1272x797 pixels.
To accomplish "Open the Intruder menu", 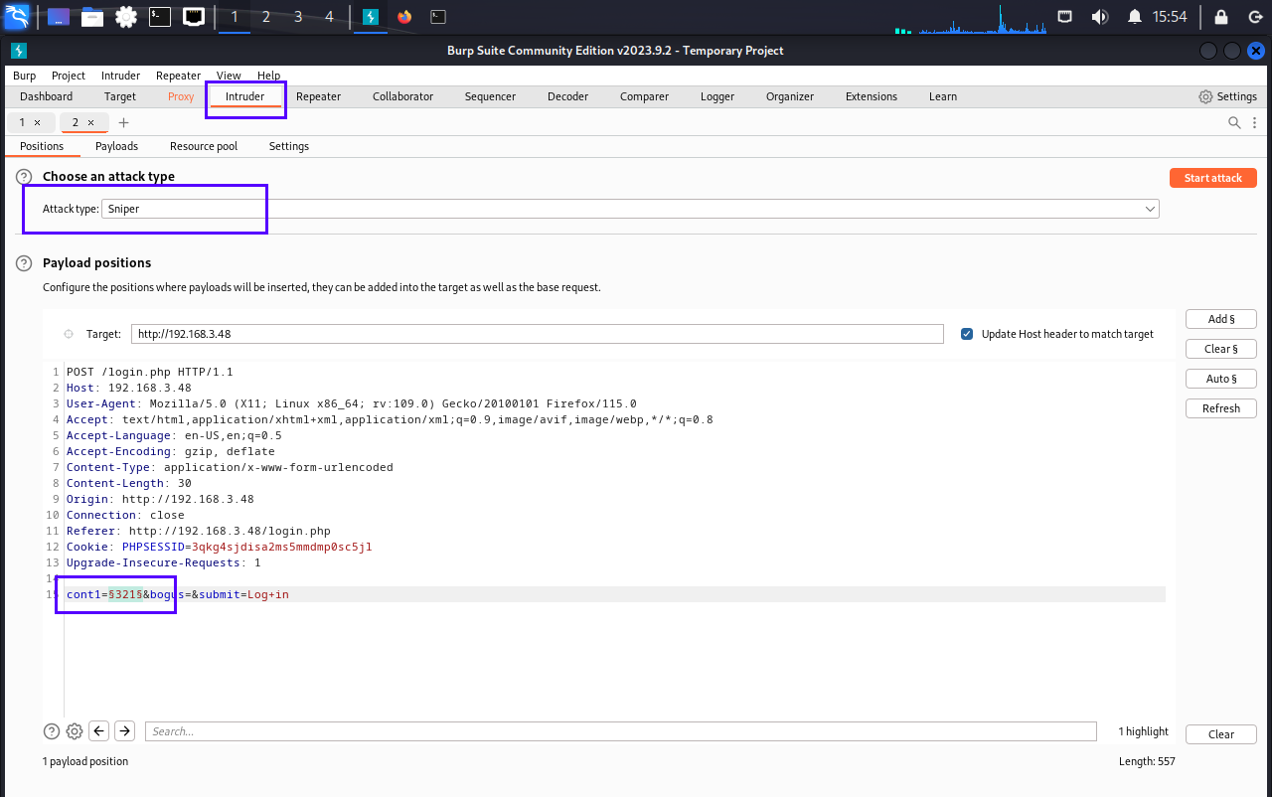I will point(120,76).
